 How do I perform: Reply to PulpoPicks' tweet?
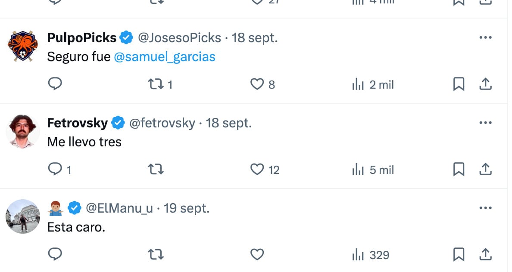pyautogui.click(x=55, y=84)
